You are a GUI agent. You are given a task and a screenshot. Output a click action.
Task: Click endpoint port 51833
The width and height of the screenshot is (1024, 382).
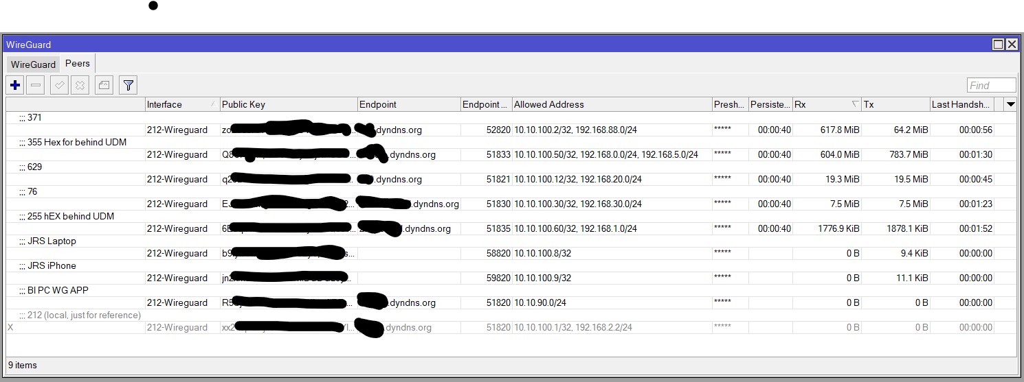(498, 154)
